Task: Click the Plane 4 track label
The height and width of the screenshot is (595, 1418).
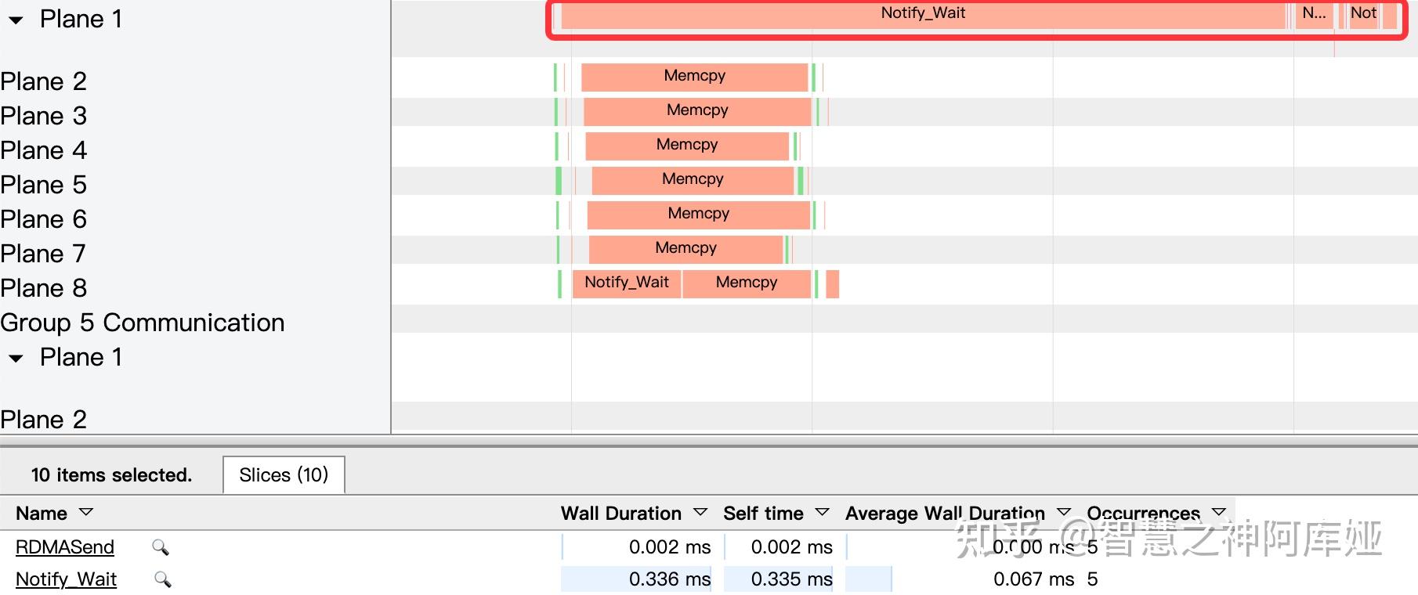Action: 44,150
